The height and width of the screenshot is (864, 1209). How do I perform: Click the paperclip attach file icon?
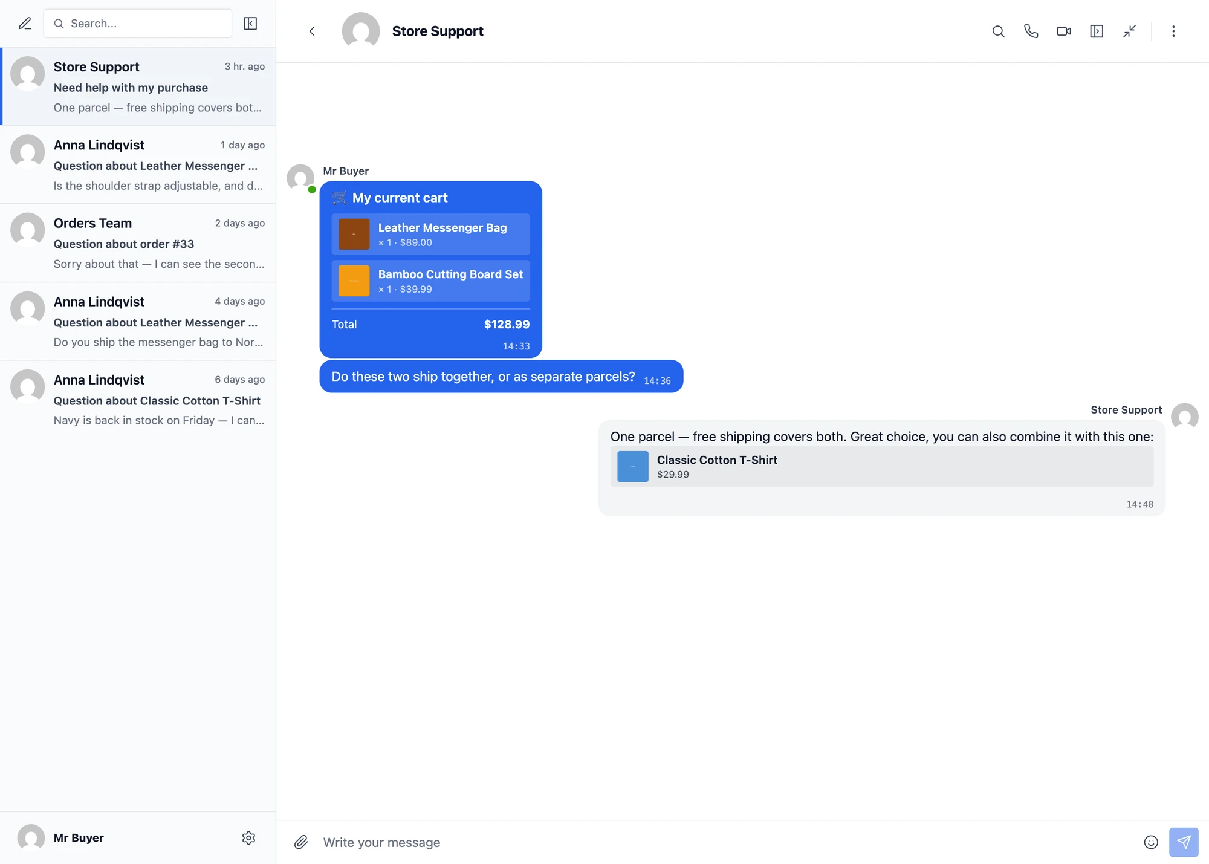coord(301,842)
